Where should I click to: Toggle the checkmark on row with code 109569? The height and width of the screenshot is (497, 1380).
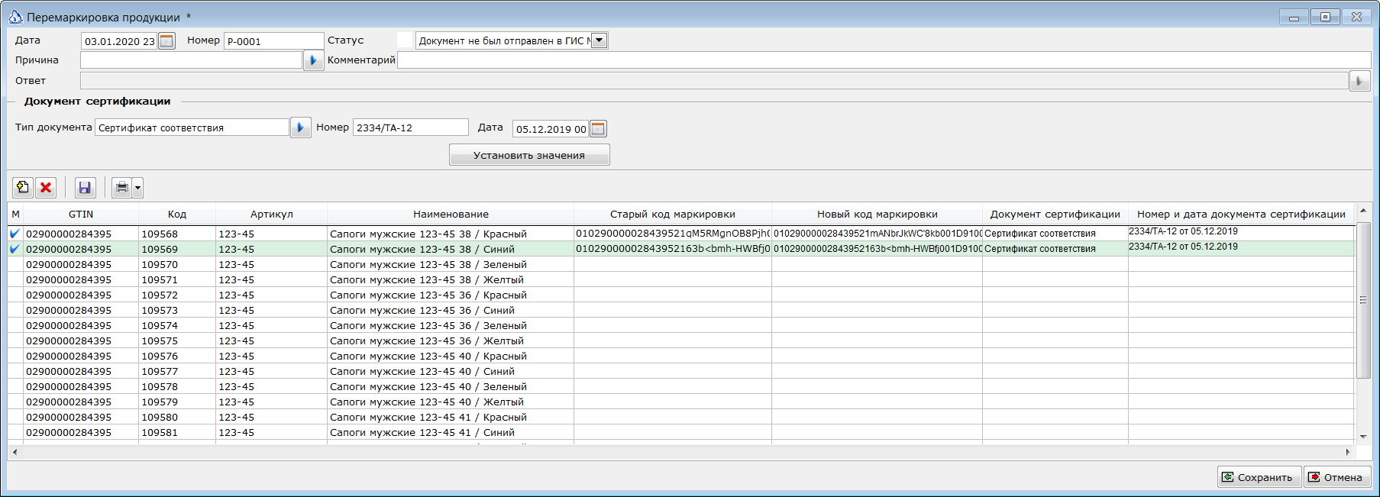click(15, 249)
